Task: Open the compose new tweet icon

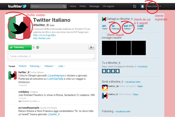Action: (x=135, y=6)
